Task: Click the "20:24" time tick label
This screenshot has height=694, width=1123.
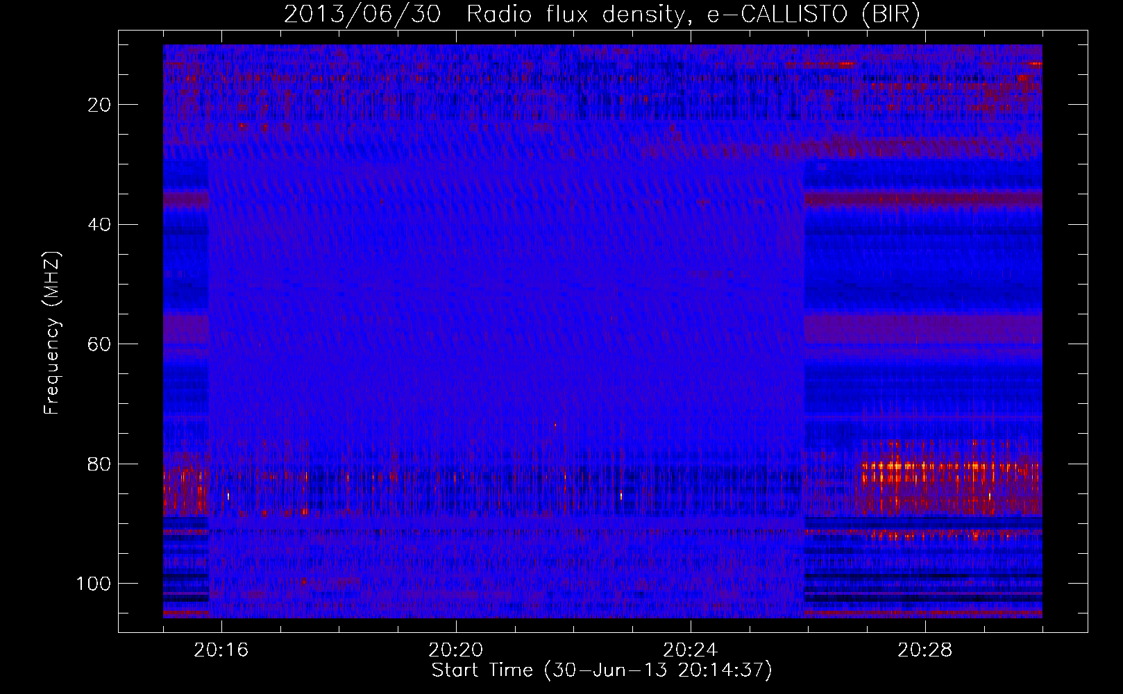Action: click(x=691, y=650)
